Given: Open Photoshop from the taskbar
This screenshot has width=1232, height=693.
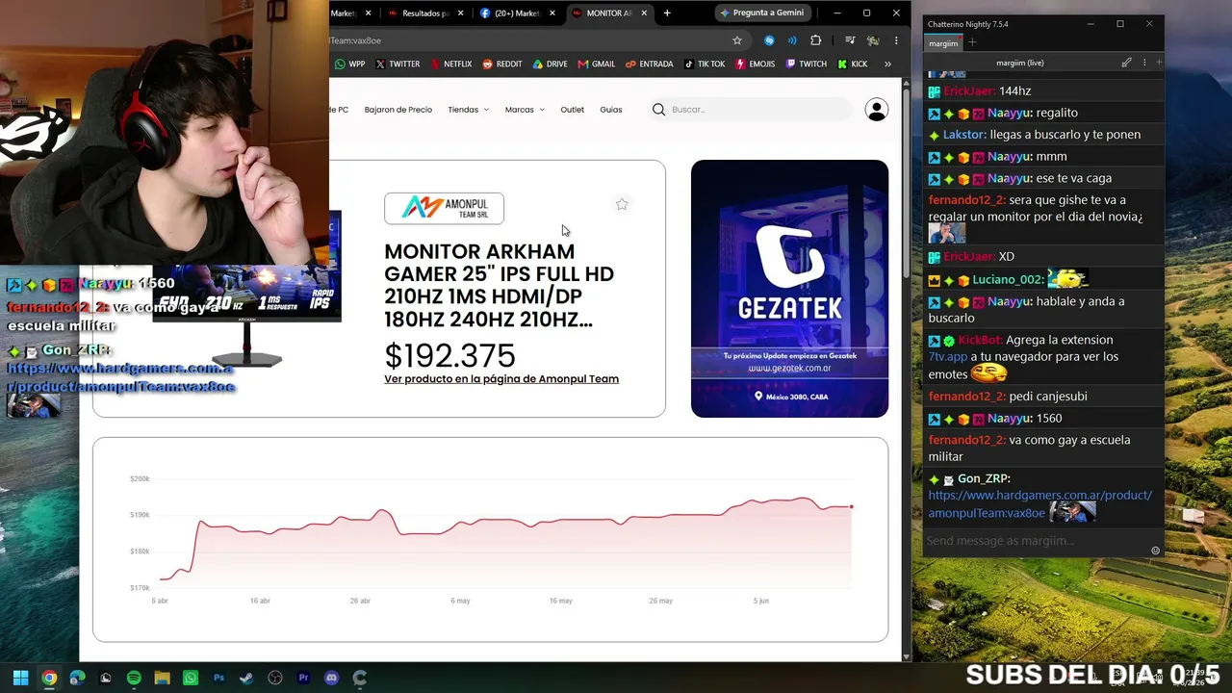Looking at the screenshot, I should tap(218, 678).
